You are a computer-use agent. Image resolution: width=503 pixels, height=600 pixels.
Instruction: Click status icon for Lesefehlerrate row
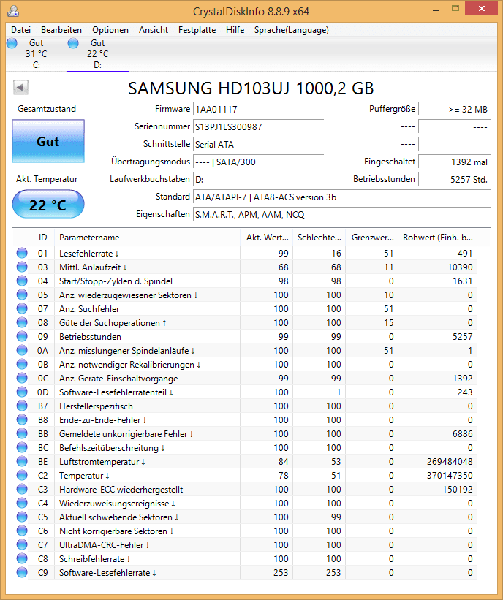tap(22, 254)
